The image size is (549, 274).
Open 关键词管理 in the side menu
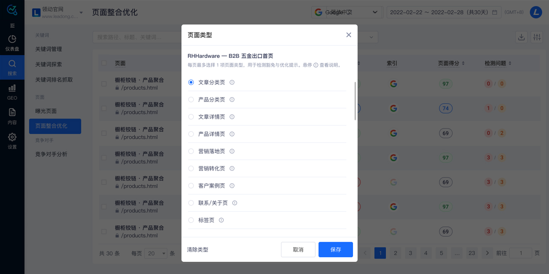coord(48,49)
